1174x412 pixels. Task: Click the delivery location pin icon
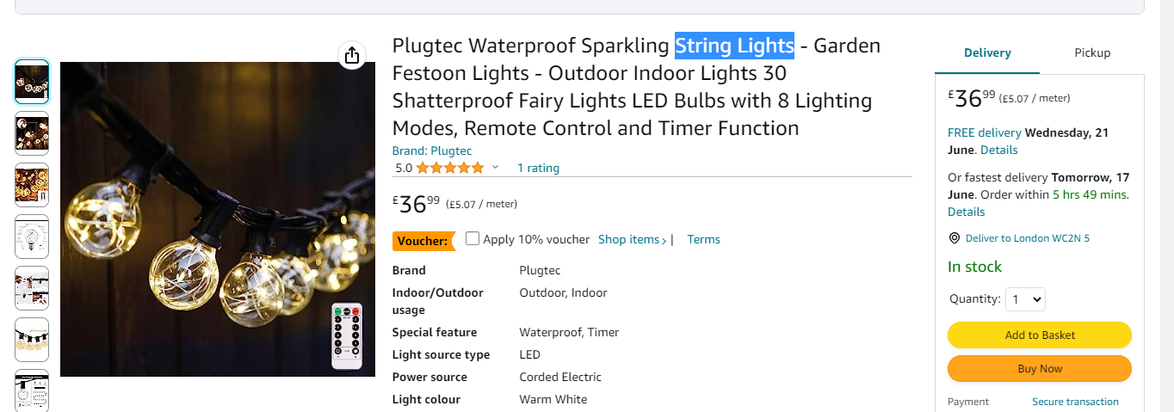point(954,238)
